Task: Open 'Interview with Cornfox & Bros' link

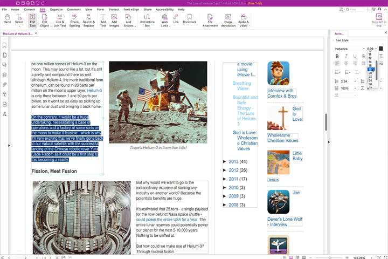Action: click(282, 93)
